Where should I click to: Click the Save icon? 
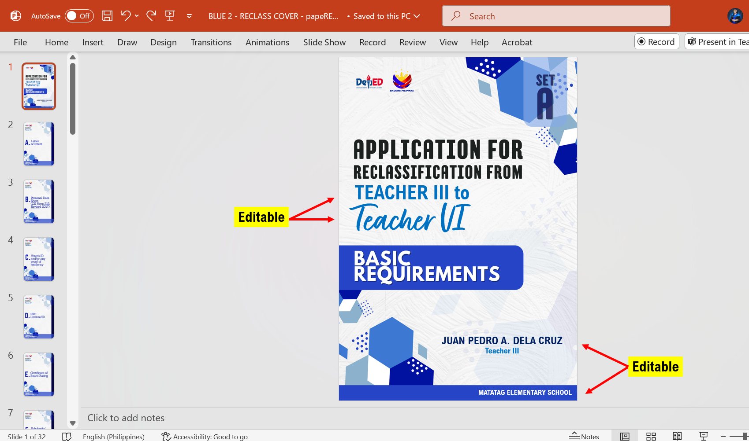click(x=107, y=16)
